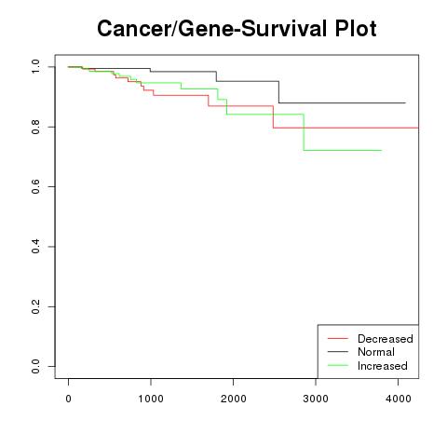Click the 4000 x-axis tick label
This screenshot has width=447, height=447.
(399, 399)
